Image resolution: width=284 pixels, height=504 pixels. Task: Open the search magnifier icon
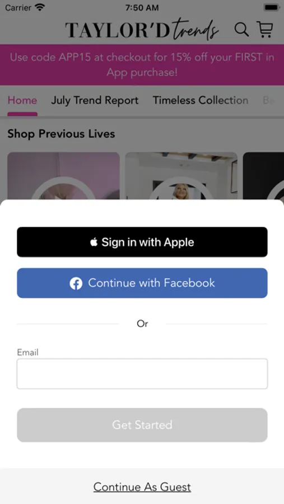click(241, 30)
